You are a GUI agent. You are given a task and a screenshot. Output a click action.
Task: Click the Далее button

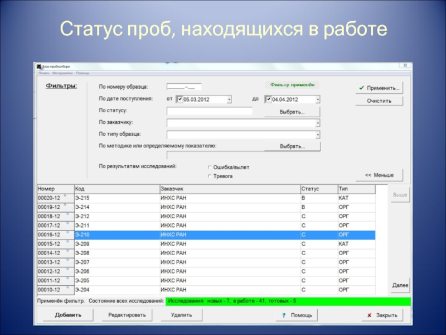pos(400,285)
